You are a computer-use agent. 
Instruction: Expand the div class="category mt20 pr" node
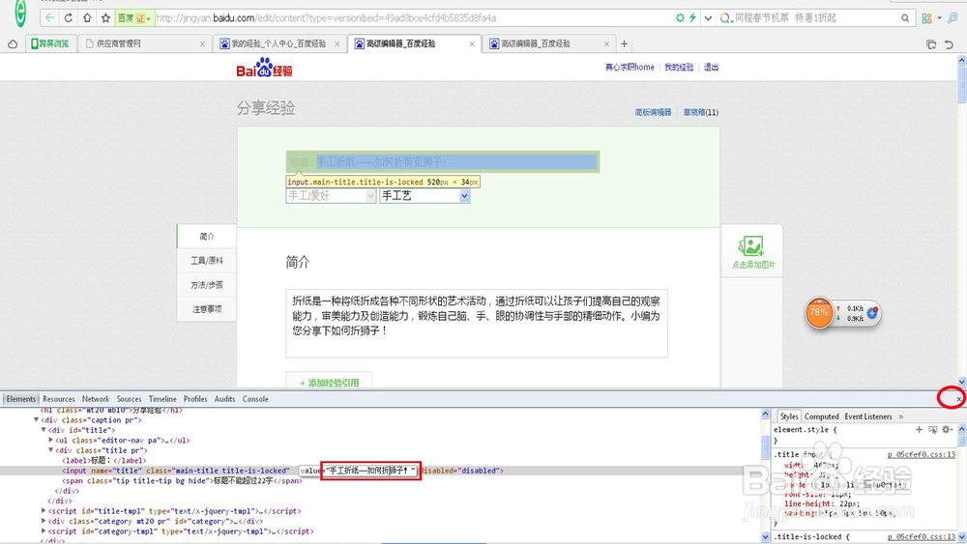point(44,521)
